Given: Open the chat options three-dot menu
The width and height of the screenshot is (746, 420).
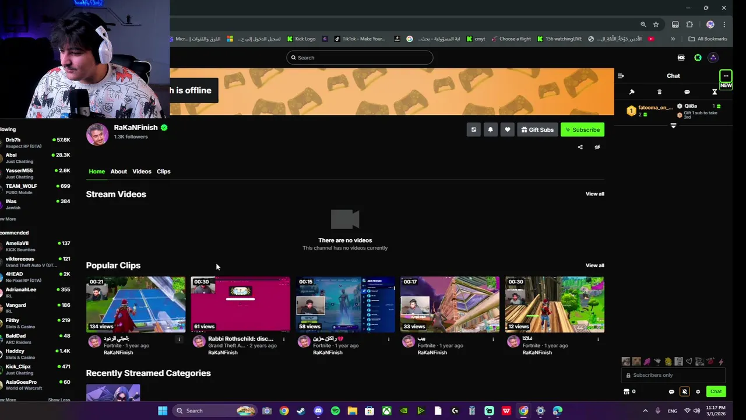Looking at the screenshot, I should (726, 76).
